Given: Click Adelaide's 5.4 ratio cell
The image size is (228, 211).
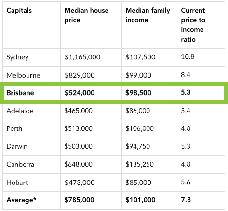Looking at the screenshot, I should (x=186, y=111).
